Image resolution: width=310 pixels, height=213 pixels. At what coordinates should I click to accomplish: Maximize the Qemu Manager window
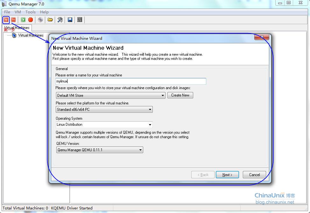[x=289, y=3]
